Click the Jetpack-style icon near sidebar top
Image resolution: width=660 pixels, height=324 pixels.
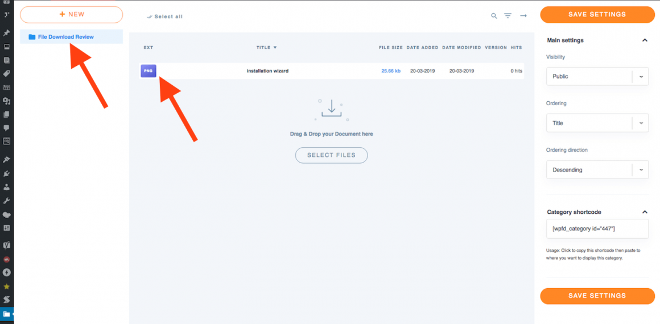6,15
